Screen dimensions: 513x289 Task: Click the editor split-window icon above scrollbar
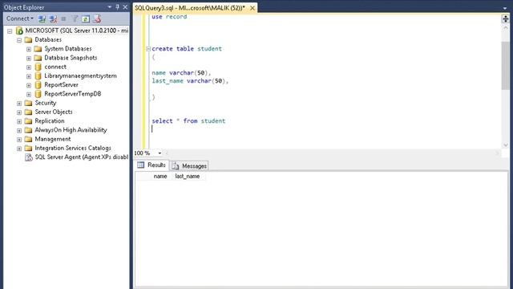tap(506, 18)
